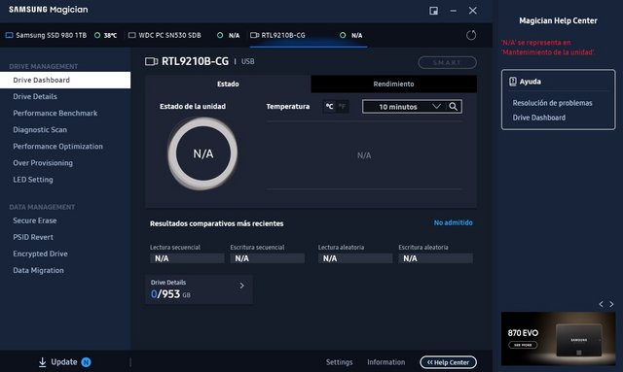The width and height of the screenshot is (623, 372).
Task: Click the Escritura aleatoria N/A value
Action: coord(435,258)
